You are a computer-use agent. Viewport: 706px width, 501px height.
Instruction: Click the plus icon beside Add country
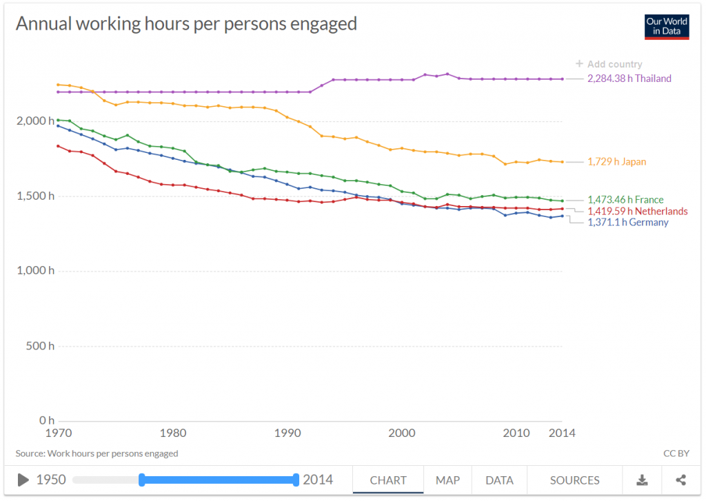[579, 64]
